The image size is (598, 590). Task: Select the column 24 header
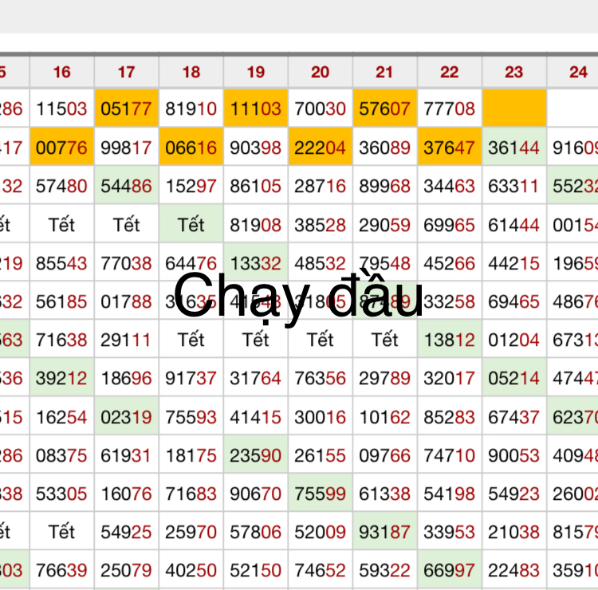point(579,73)
